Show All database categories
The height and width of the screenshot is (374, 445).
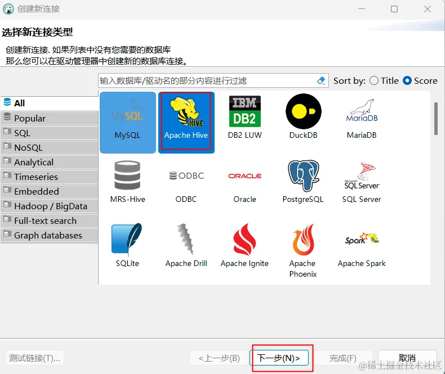pyautogui.click(x=50, y=103)
